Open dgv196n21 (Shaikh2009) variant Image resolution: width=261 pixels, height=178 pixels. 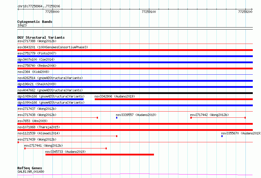37,84
